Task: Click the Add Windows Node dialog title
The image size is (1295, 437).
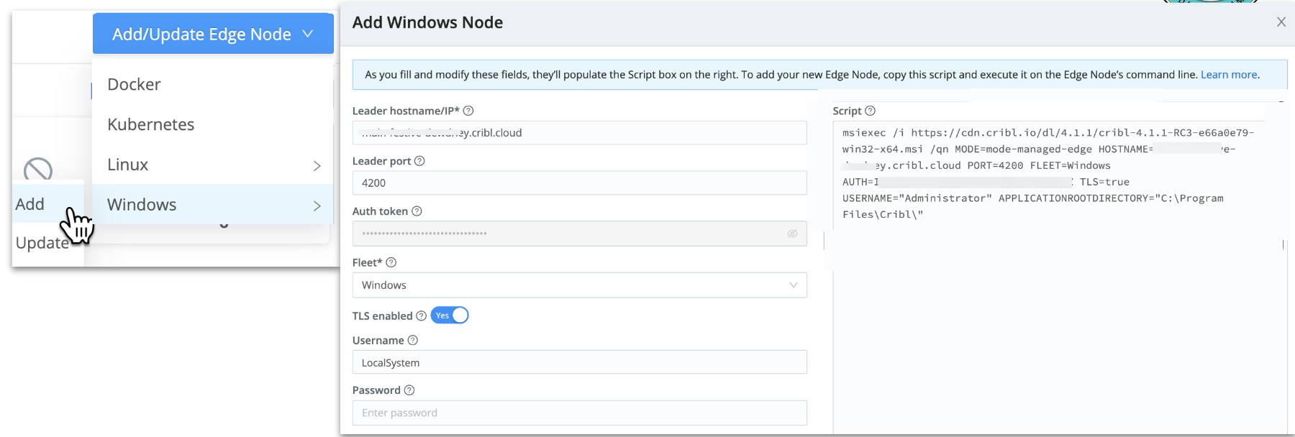Action: pos(427,22)
